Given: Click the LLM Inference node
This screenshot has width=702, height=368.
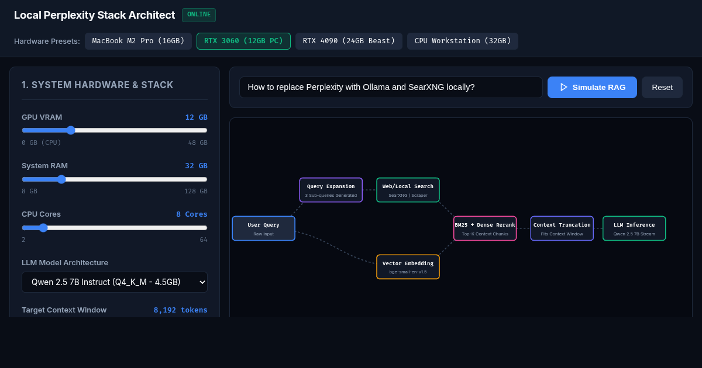Looking at the screenshot, I should pos(634,228).
